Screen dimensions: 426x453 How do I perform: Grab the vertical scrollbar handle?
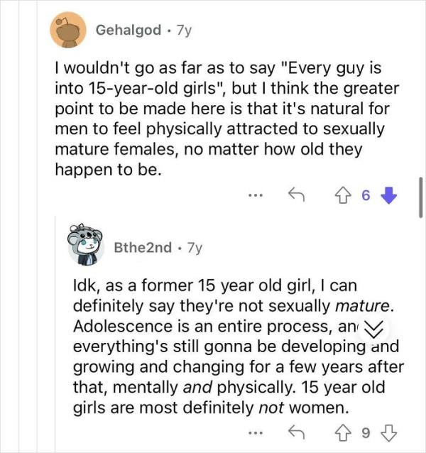click(x=421, y=197)
